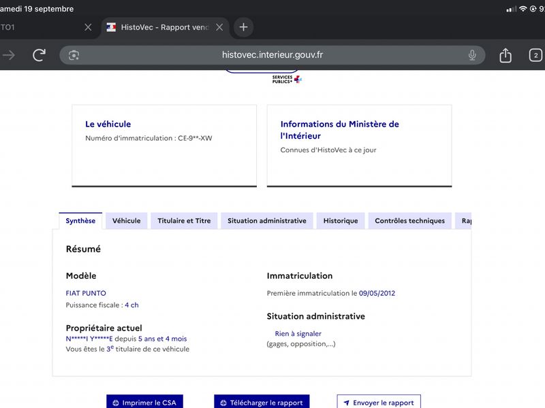This screenshot has width=545, height=408.
Task: Show open tabs via the tab counter
Action: point(535,55)
